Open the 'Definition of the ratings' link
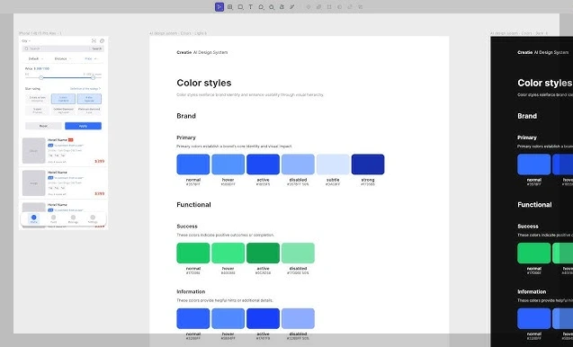This screenshot has width=573, height=347. pos(85,89)
